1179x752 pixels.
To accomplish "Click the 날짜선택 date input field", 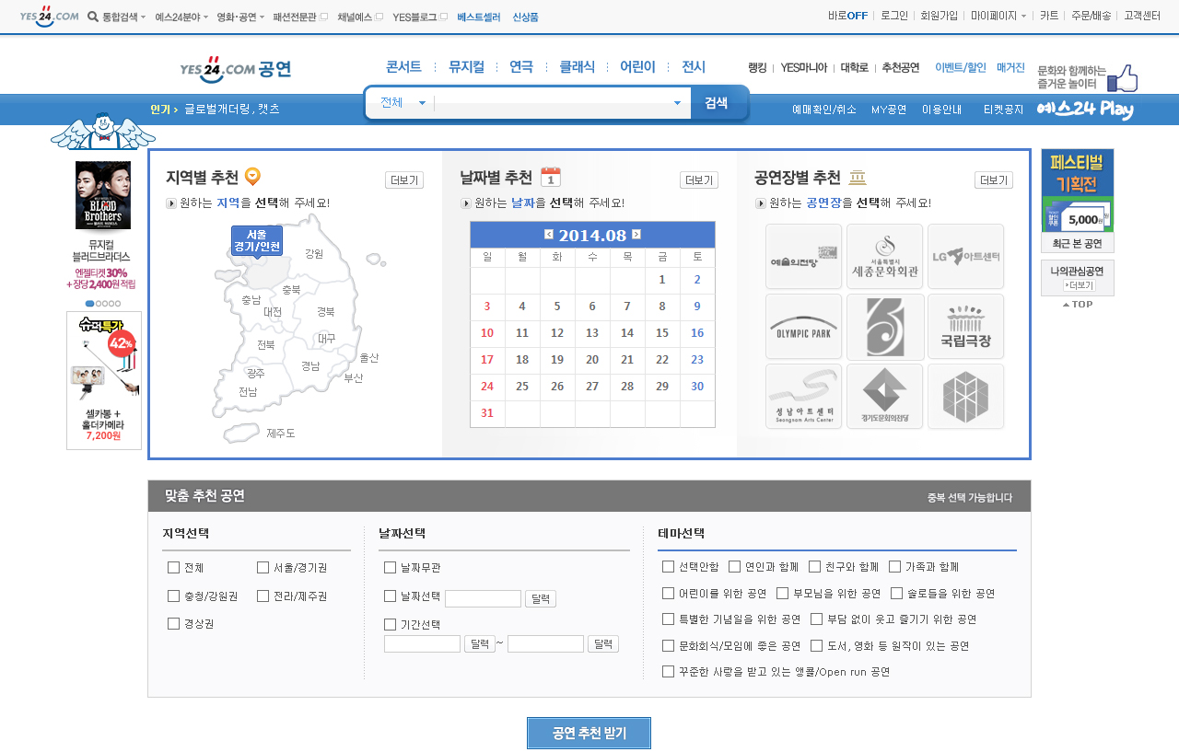I will pos(484,598).
